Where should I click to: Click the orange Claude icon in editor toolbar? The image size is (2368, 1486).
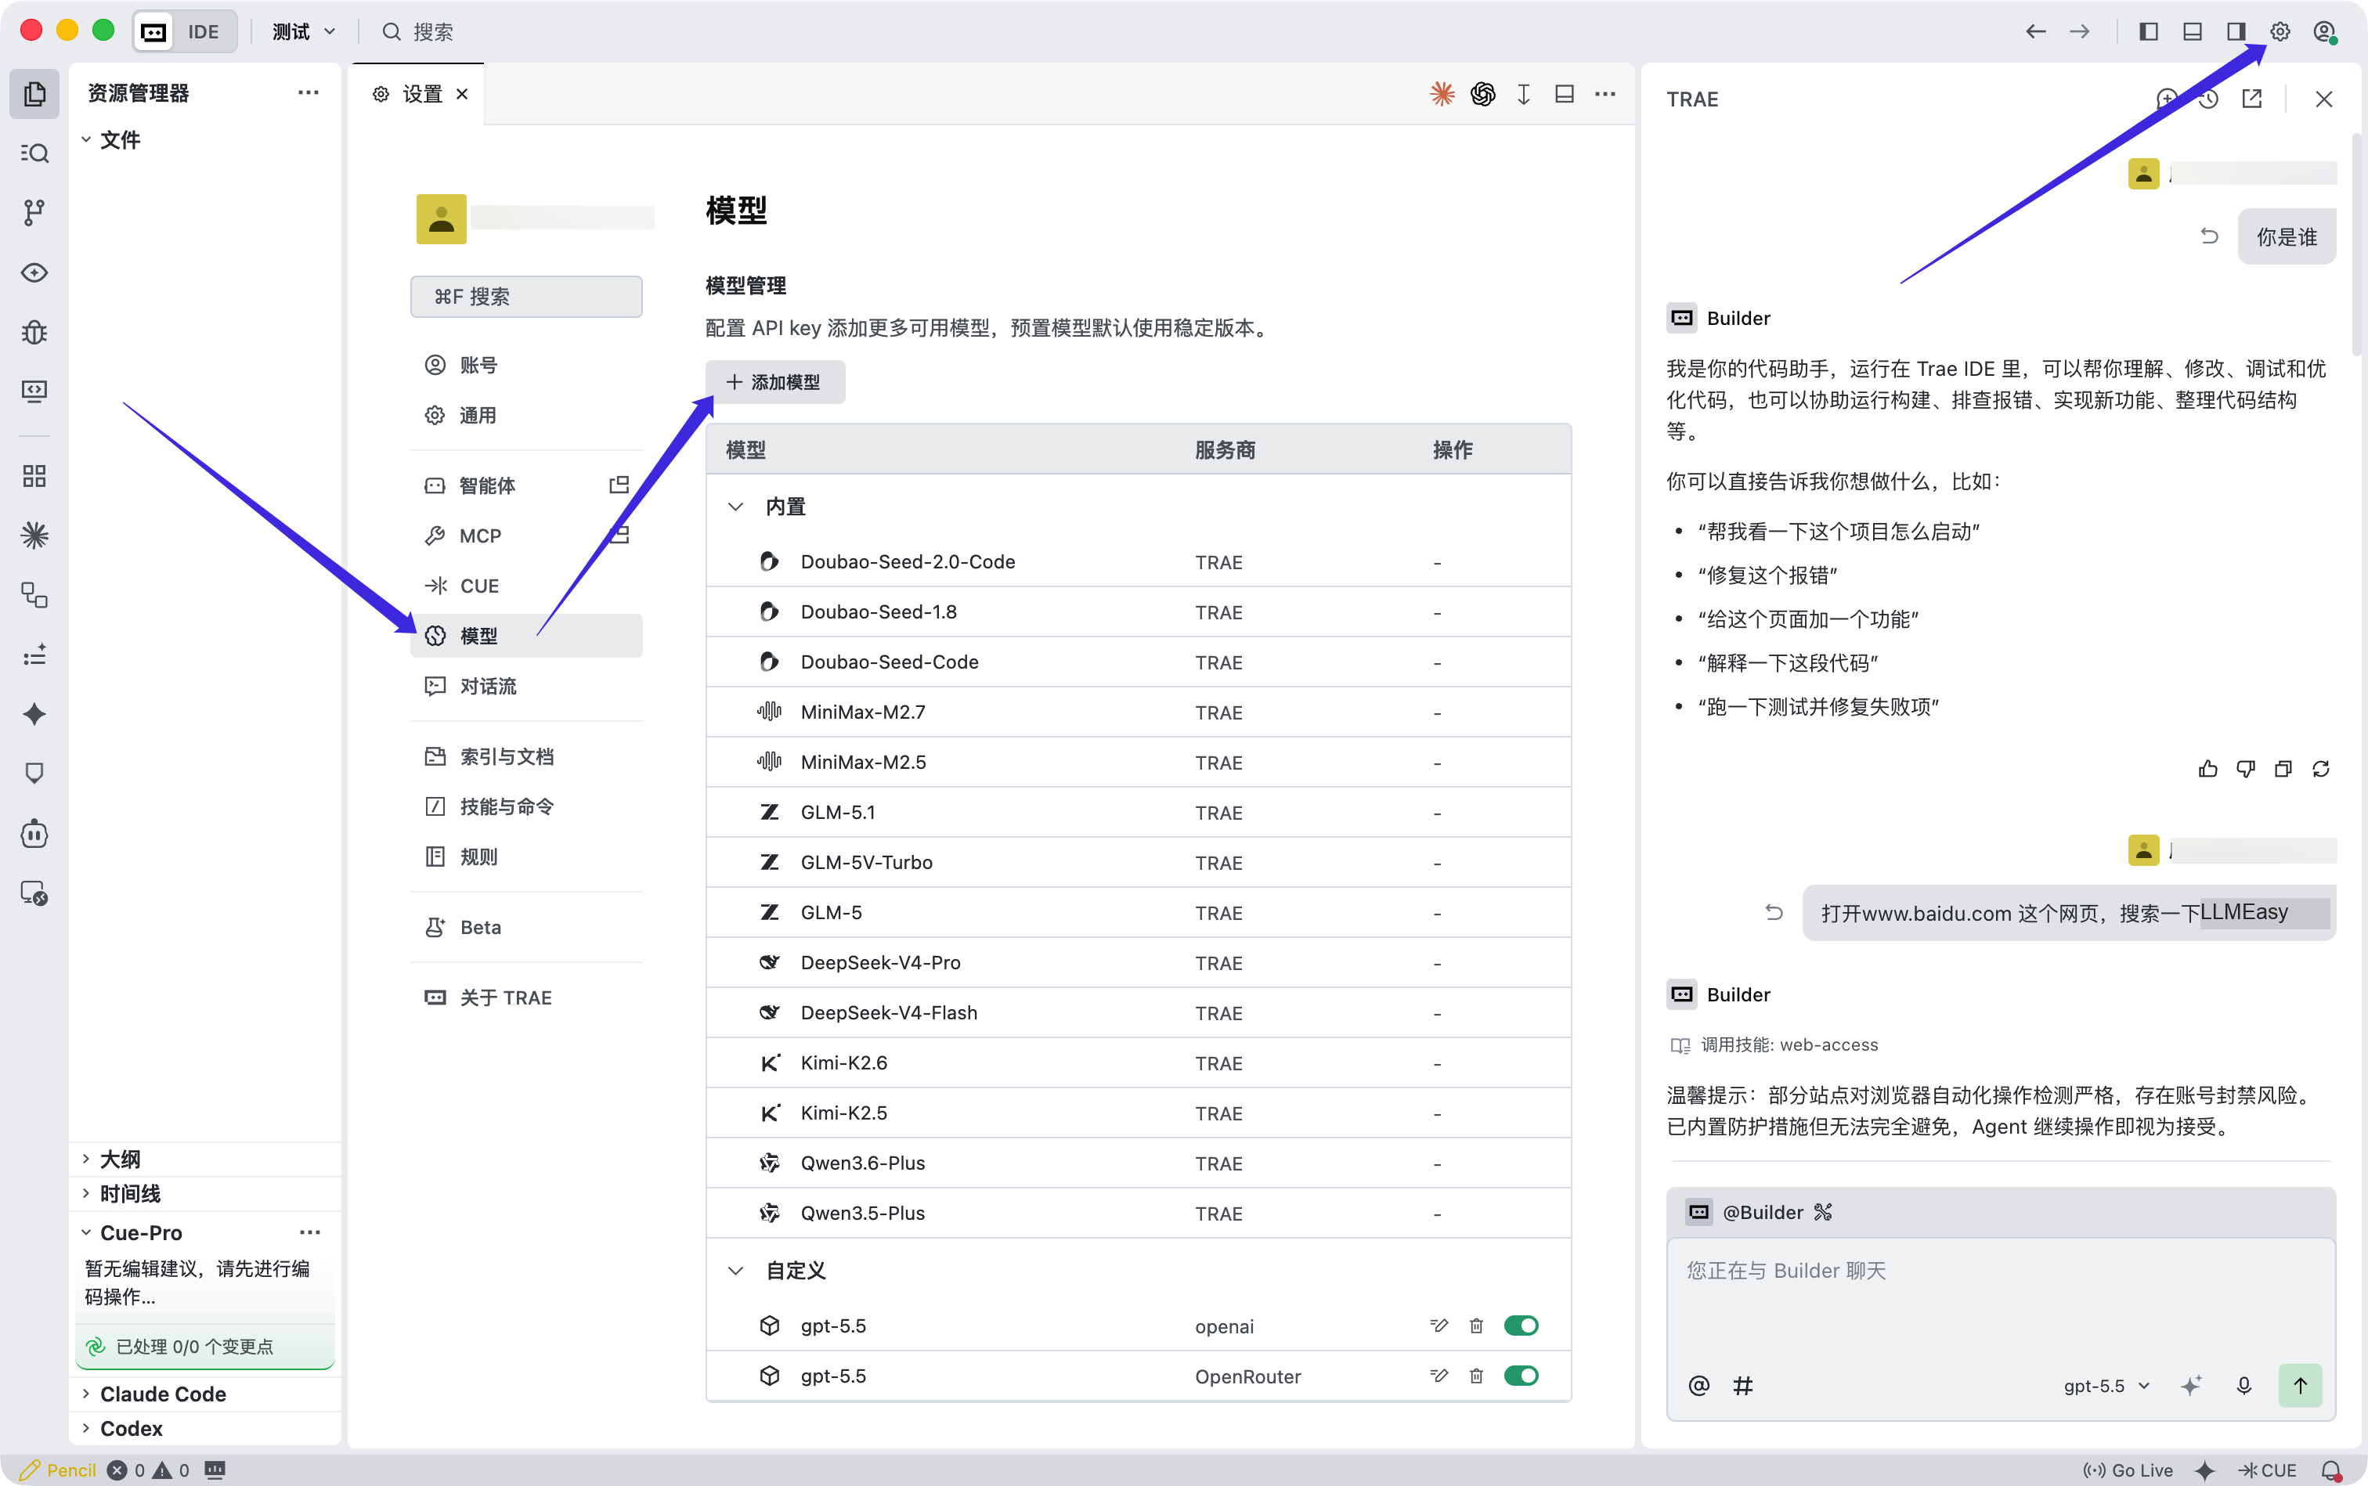pyautogui.click(x=1442, y=93)
